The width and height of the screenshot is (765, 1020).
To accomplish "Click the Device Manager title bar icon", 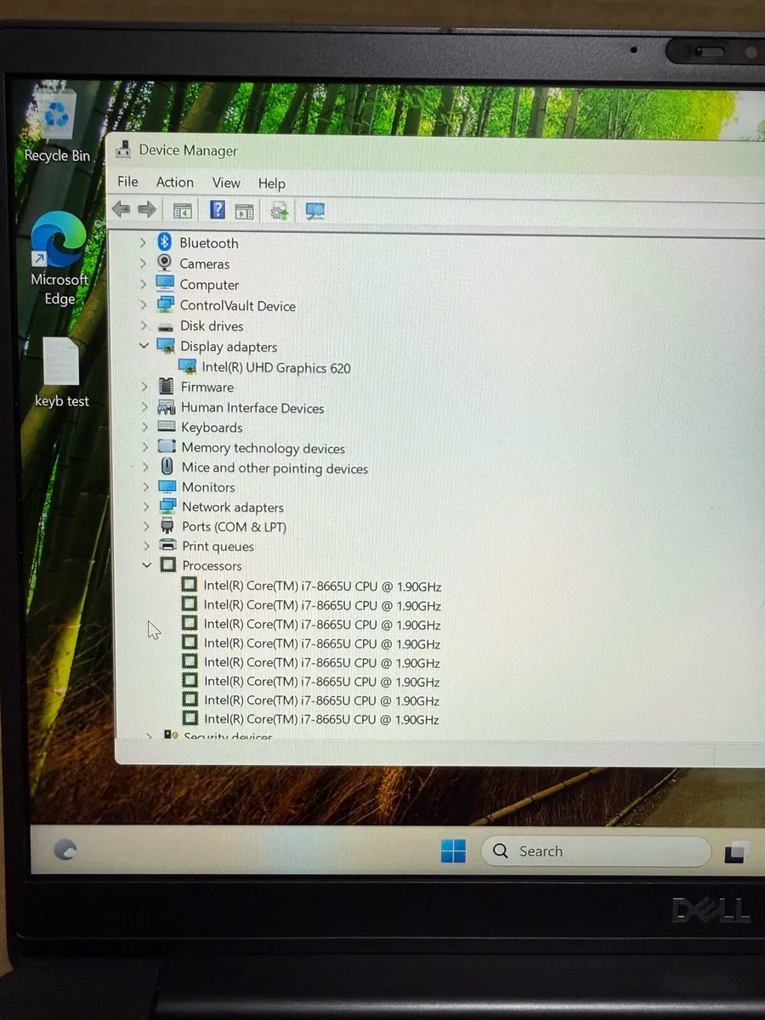I will 124,149.
